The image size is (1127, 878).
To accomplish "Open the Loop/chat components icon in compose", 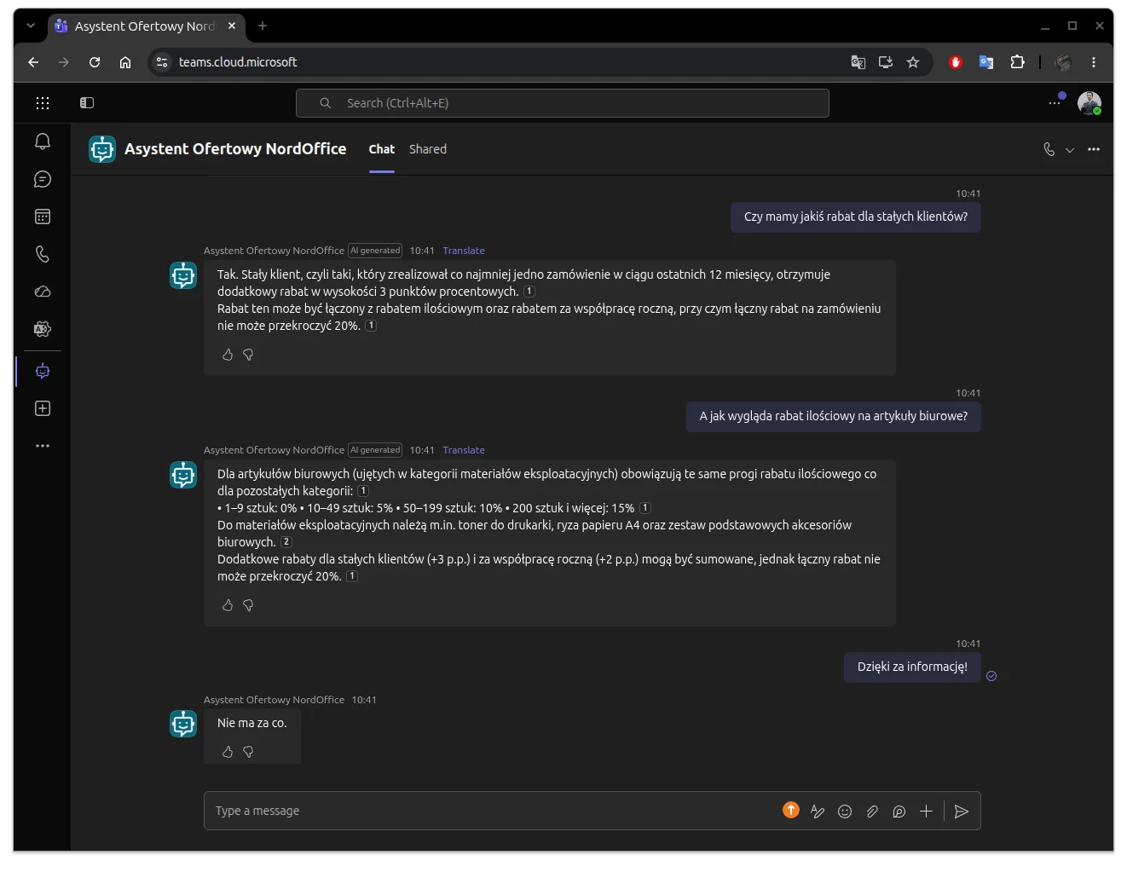I will click(899, 812).
